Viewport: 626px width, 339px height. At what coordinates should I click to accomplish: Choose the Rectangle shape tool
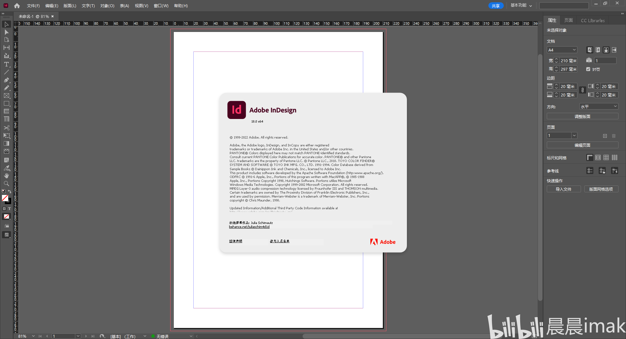tap(7, 103)
